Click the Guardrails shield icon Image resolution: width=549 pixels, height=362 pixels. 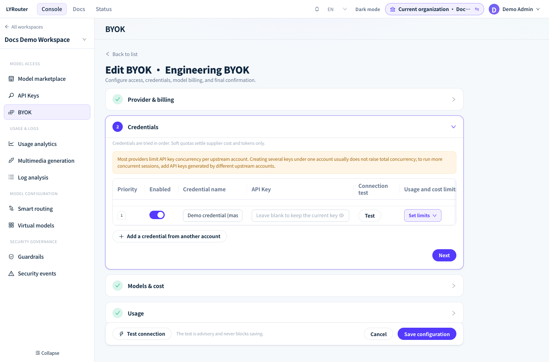(x=11, y=257)
